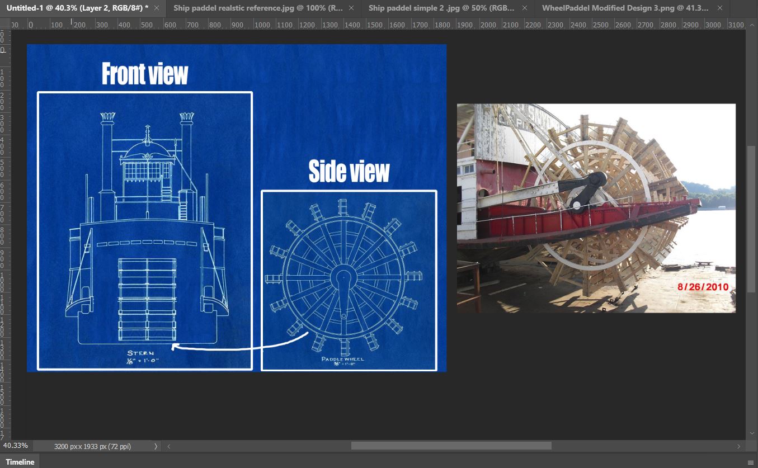Close the WheelPaddel Modified Design 3 tab

[x=719, y=8]
